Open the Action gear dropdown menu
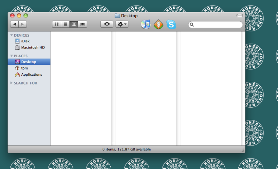The height and width of the screenshot is (169, 278). (x=122, y=24)
